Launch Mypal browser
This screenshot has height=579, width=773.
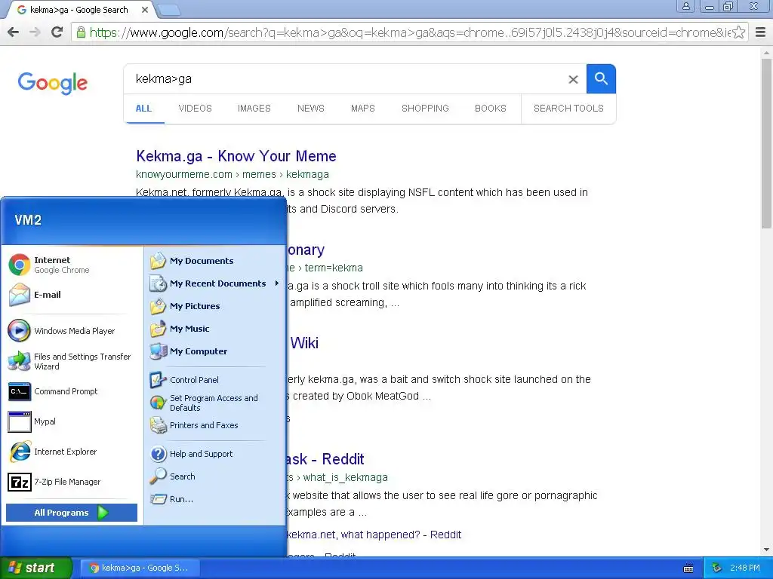72,421
